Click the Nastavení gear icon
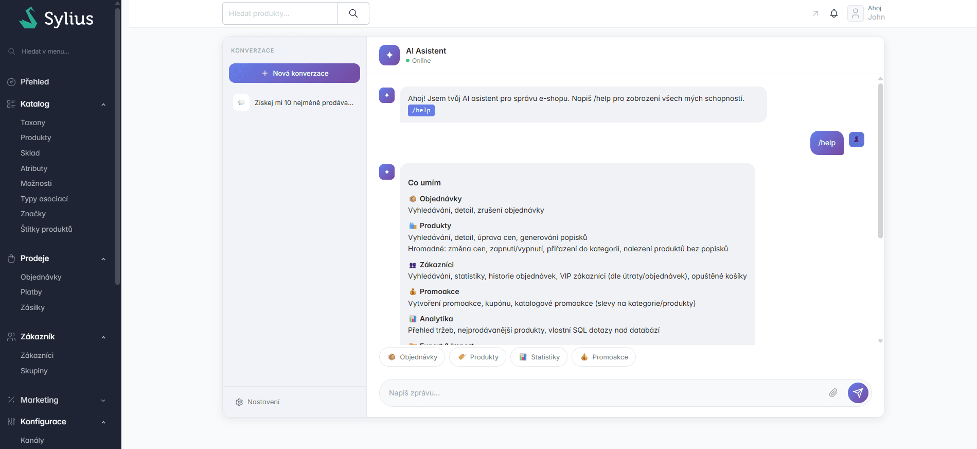Image resolution: width=977 pixels, height=449 pixels. click(x=239, y=402)
